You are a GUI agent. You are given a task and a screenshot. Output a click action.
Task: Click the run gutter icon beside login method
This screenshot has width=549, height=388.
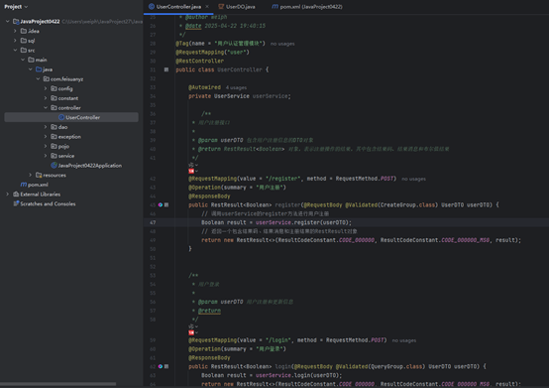[161, 366]
